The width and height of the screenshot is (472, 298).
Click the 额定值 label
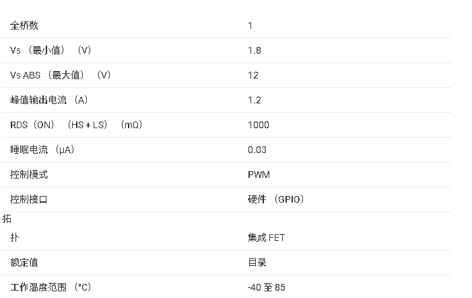pos(24,262)
